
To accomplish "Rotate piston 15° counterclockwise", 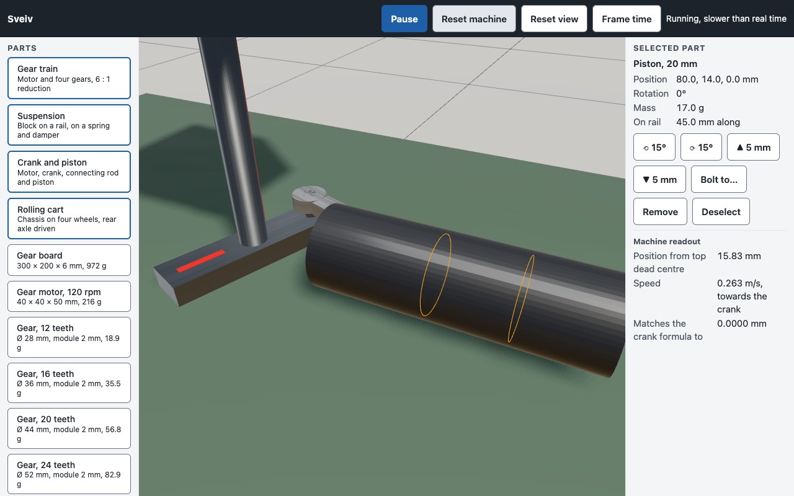I will (654, 147).
